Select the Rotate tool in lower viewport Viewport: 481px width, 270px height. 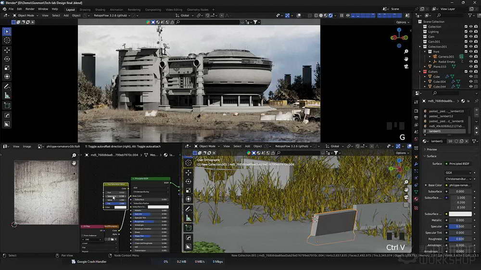(x=189, y=181)
